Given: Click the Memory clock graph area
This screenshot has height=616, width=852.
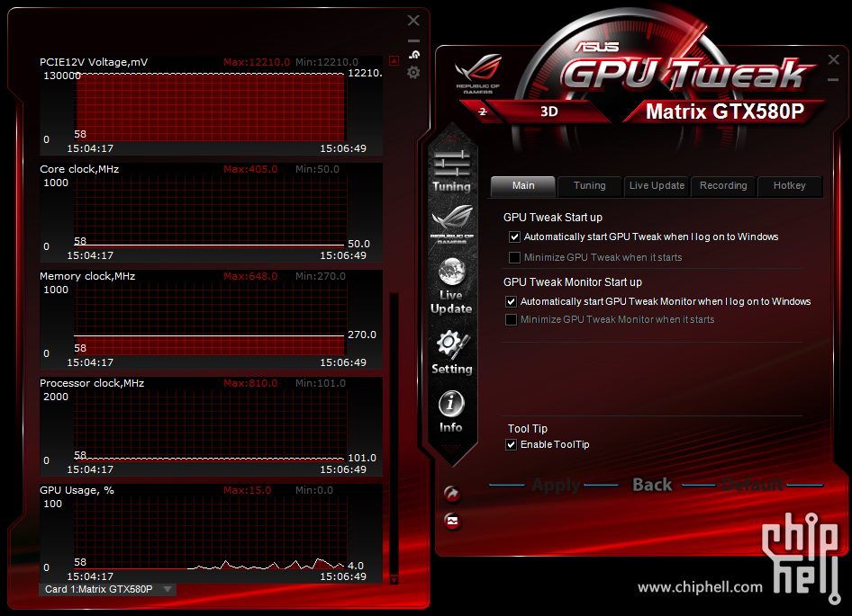Looking at the screenshot, I should coord(210,320).
